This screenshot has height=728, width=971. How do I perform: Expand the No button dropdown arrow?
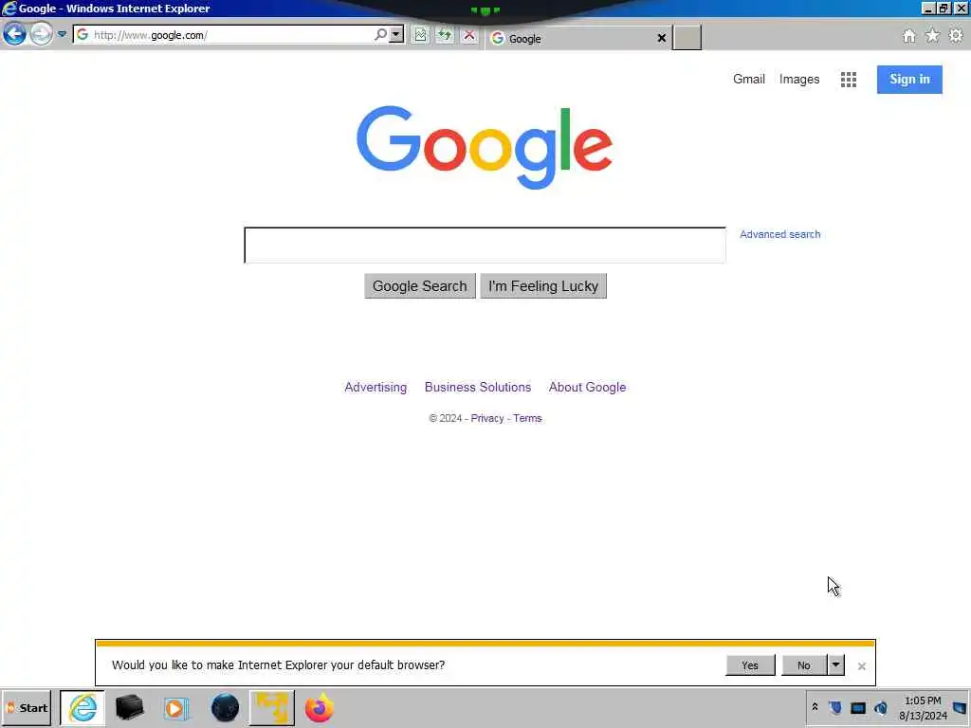point(836,664)
